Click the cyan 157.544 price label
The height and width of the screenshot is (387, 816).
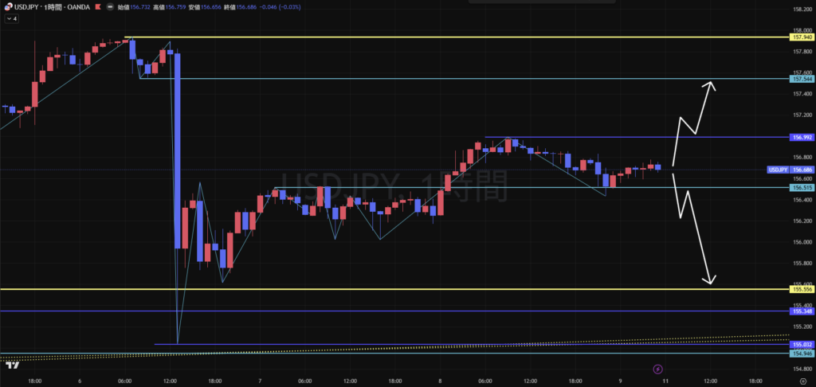[x=802, y=79]
